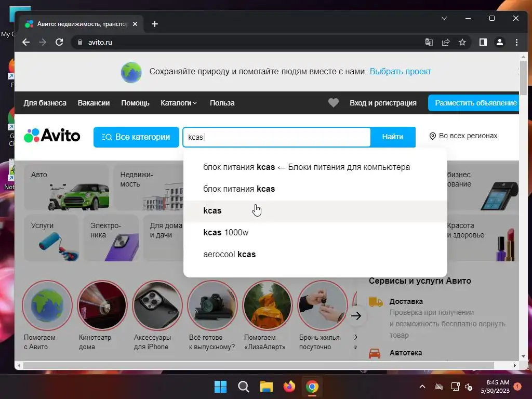Open favorites with the heart icon

(x=334, y=103)
